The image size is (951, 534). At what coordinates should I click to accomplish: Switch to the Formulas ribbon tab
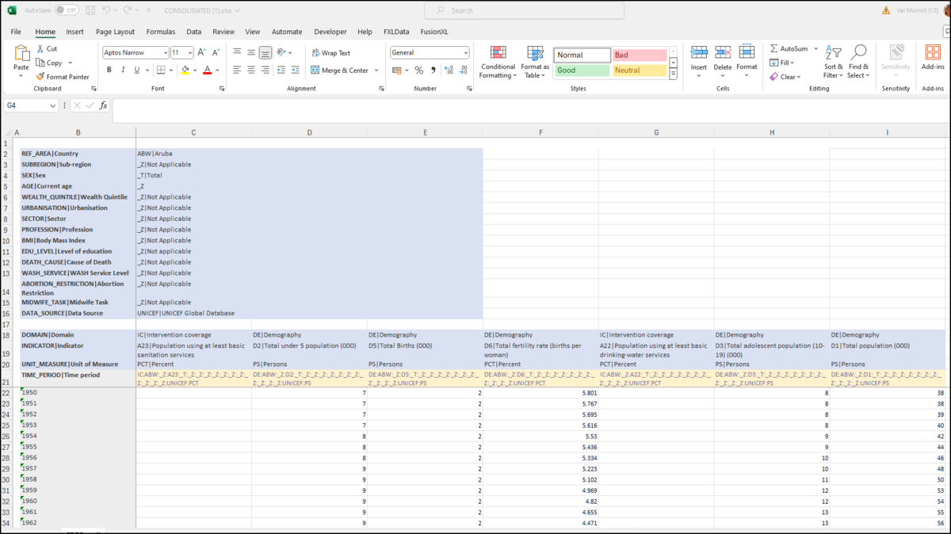click(161, 32)
